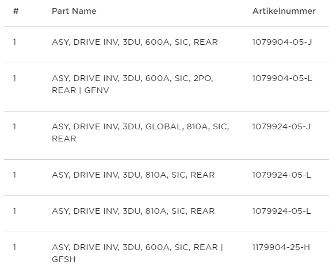The width and height of the screenshot is (329, 265).
Task: Click quantity 1 in the GFNV row
Action: 14,78
